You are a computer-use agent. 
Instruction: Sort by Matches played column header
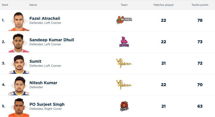pos(163,5)
